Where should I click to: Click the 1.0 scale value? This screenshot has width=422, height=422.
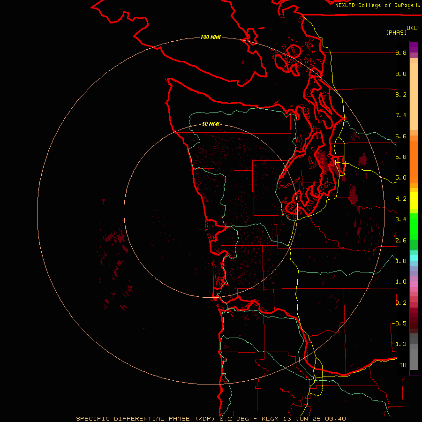(401, 282)
